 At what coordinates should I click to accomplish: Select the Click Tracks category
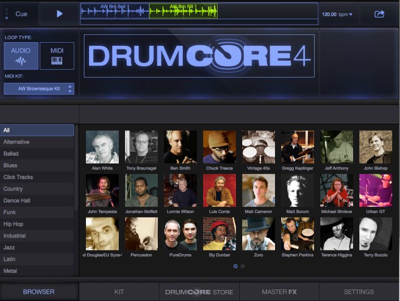pos(37,177)
